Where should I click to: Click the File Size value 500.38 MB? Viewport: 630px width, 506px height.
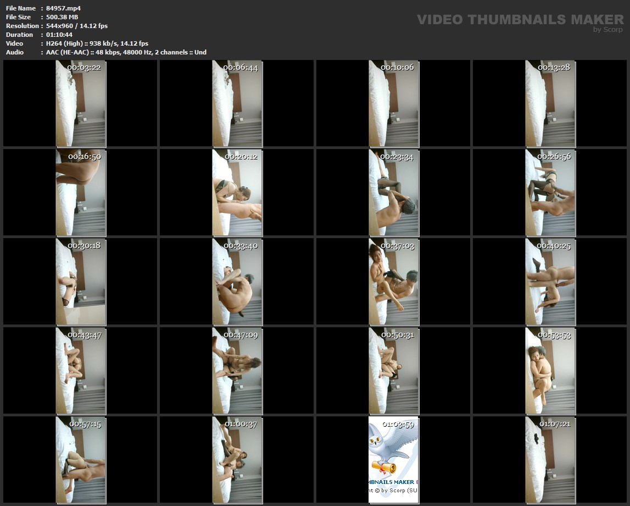pos(62,17)
